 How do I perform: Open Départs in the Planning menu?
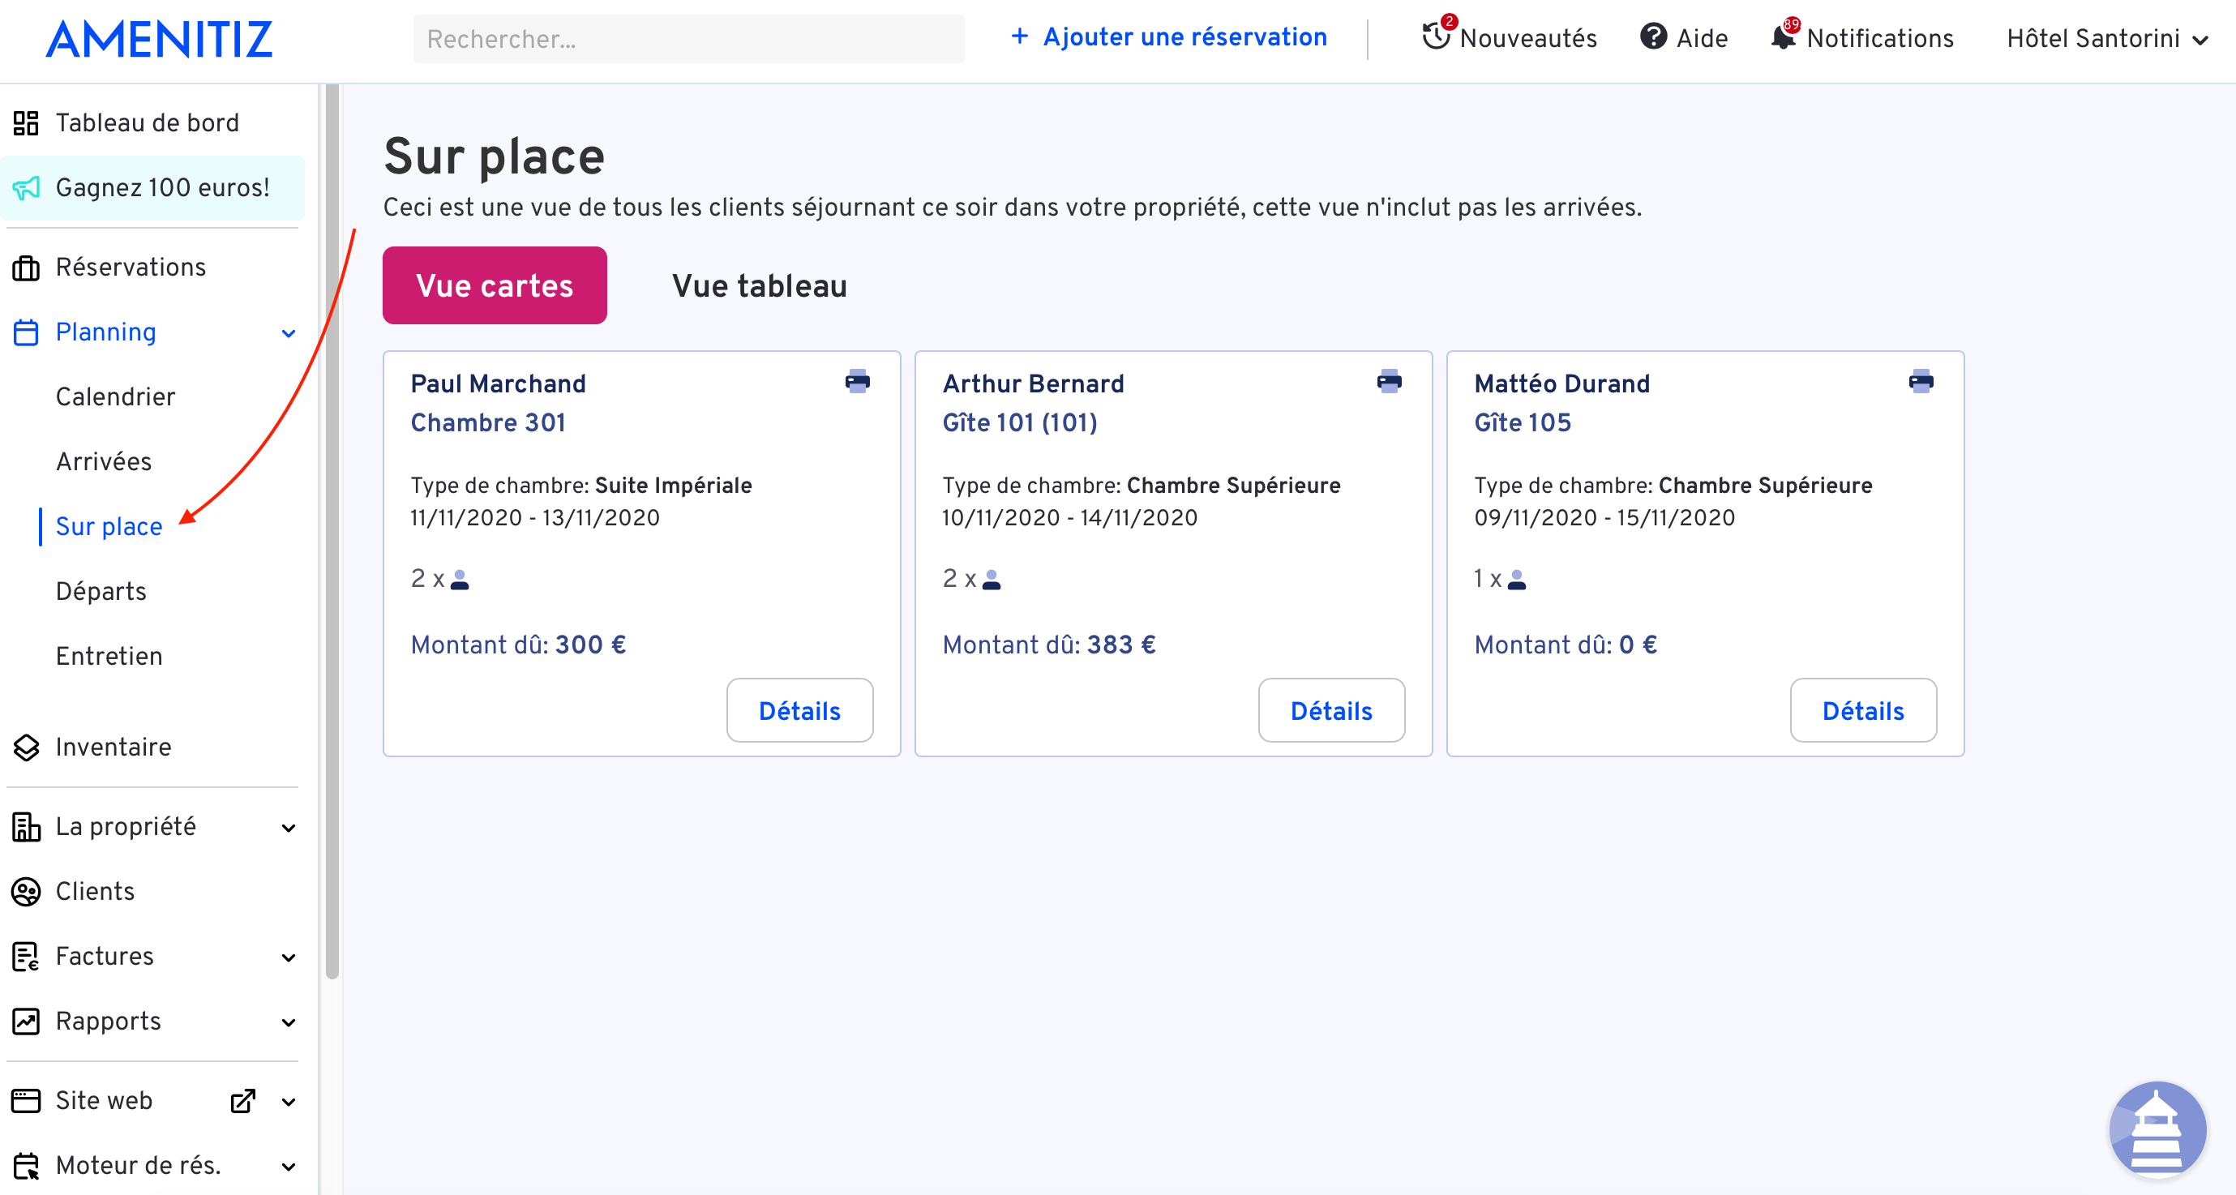(x=101, y=591)
